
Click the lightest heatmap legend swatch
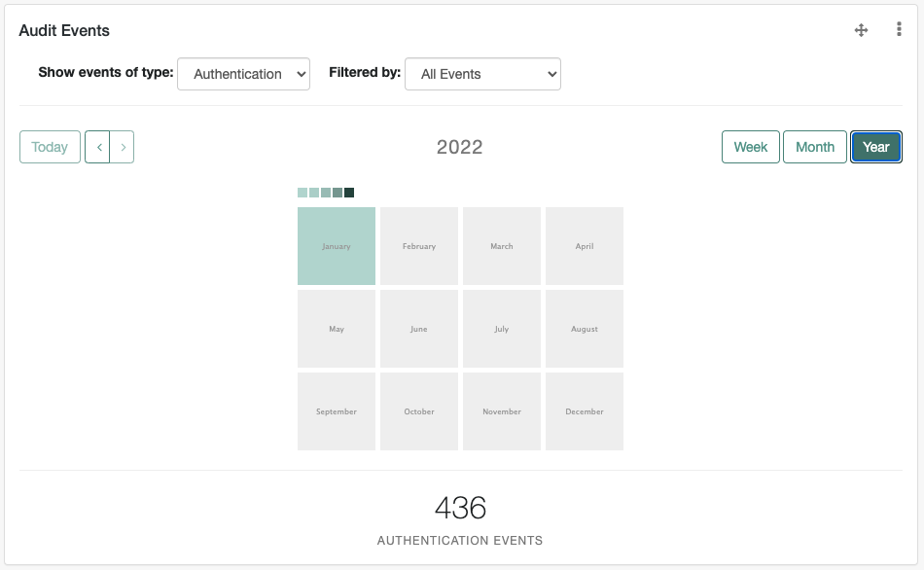[302, 193]
